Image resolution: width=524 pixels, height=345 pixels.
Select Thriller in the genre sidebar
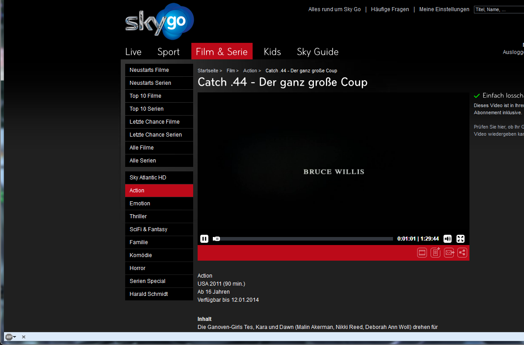138,216
